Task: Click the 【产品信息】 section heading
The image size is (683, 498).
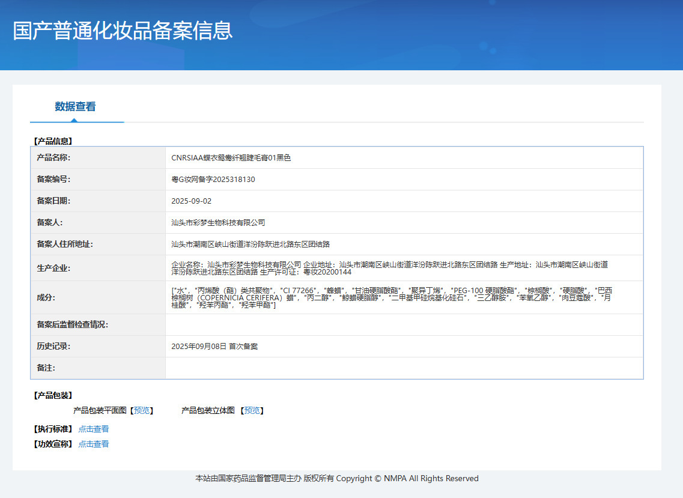Action: [53, 141]
